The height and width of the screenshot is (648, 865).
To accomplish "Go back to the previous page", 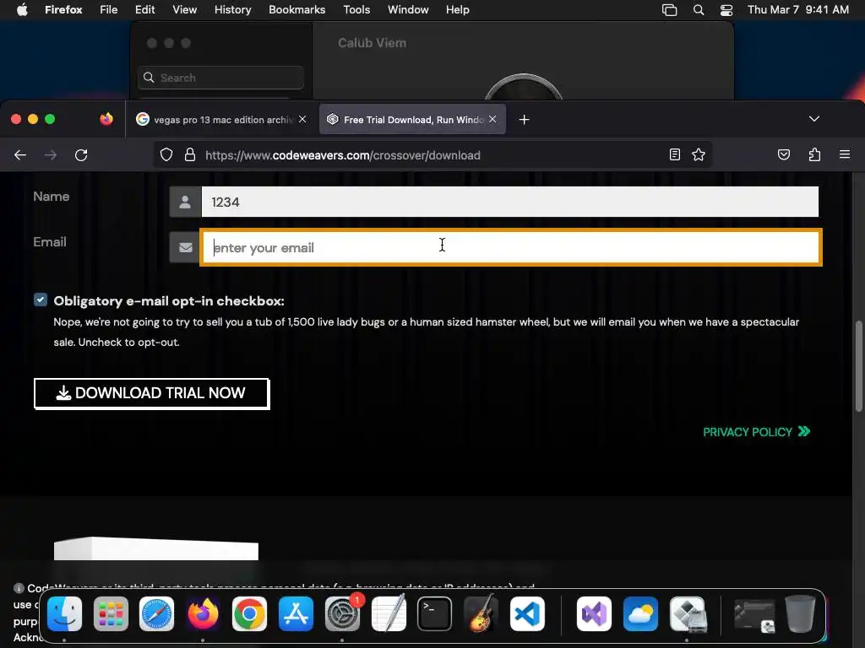I will 20,155.
